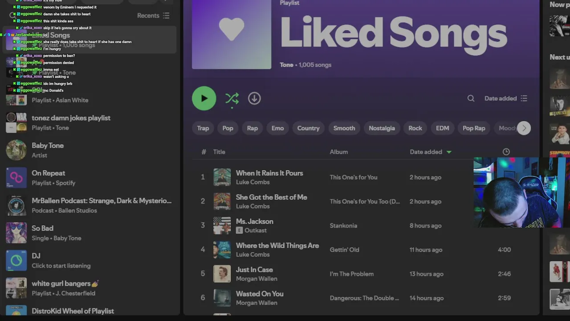570x321 pixels.
Task: Select the Trap genre filter
Action: coord(203,128)
